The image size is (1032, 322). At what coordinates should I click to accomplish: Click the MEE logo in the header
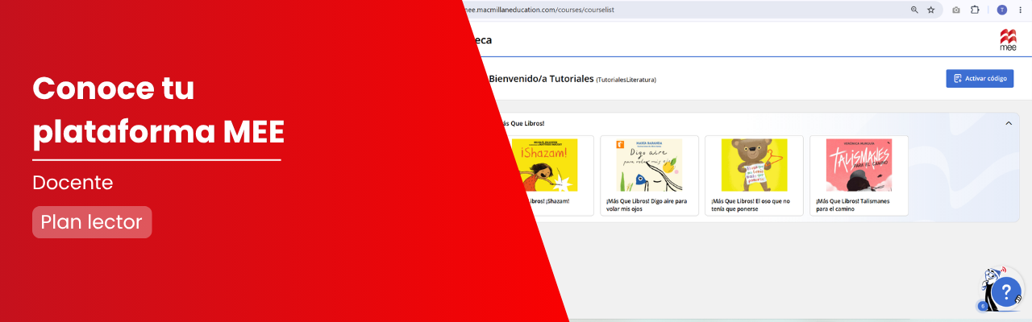click(x=1008, y=40)
